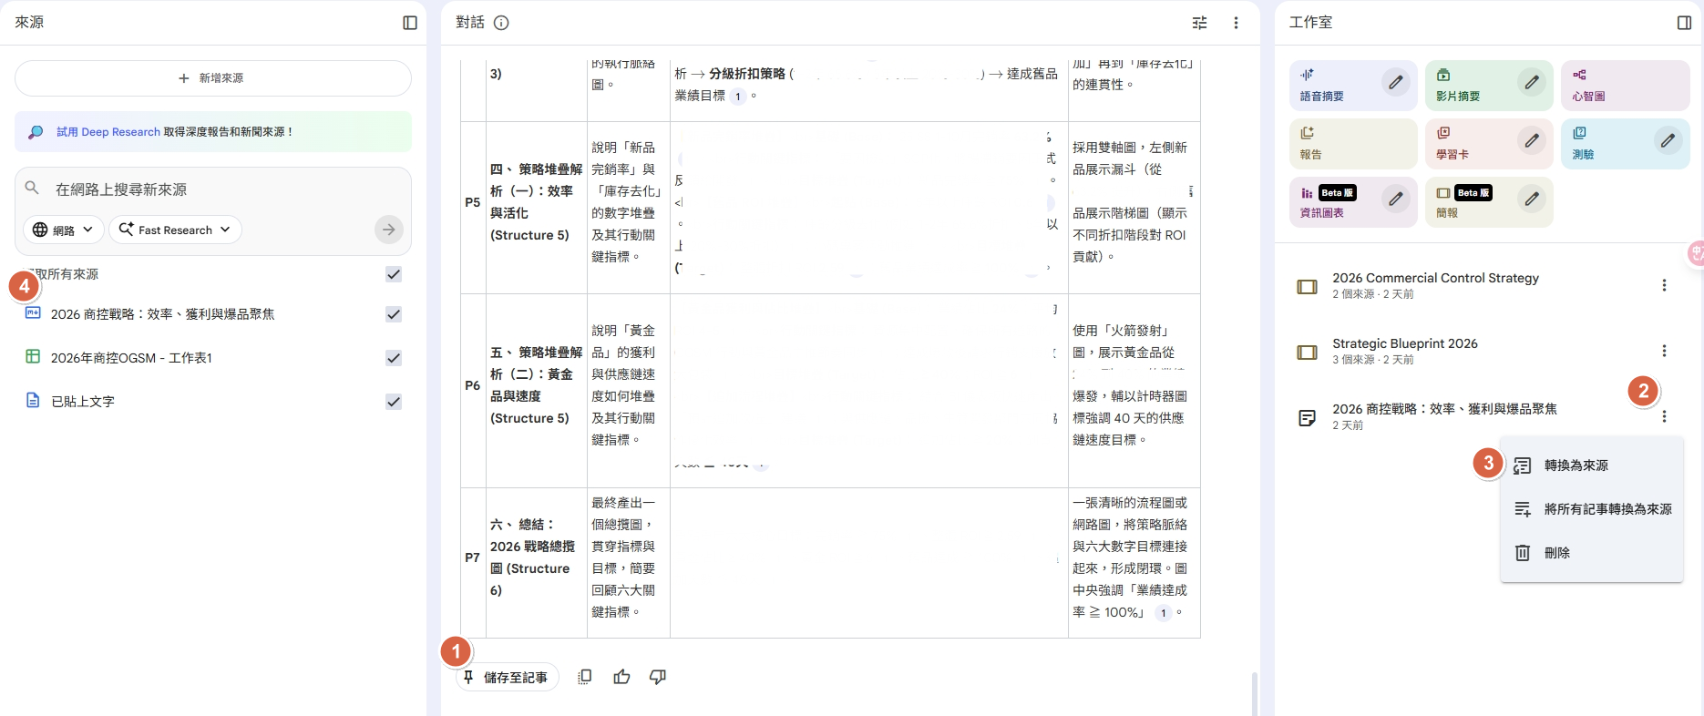Toggle the select all sources checkbox
This screenshot has width=1704, height=716.
394,274
